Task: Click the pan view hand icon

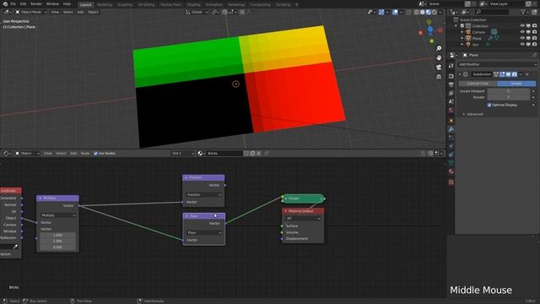Action: (x=439, y=57)
